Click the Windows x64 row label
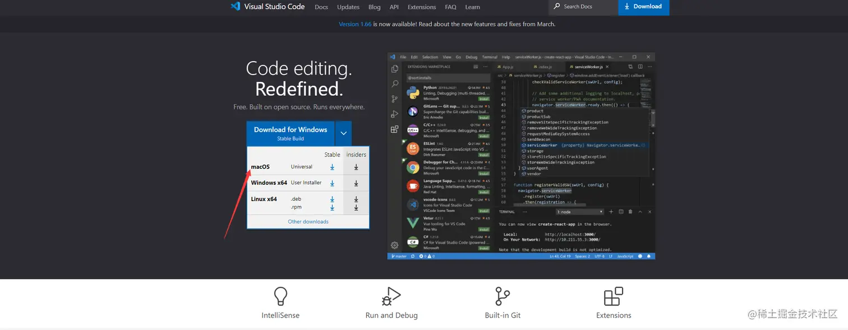 [269, 183]
